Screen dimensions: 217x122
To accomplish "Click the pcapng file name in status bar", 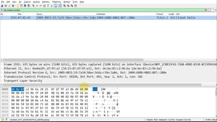I will 29,120.
